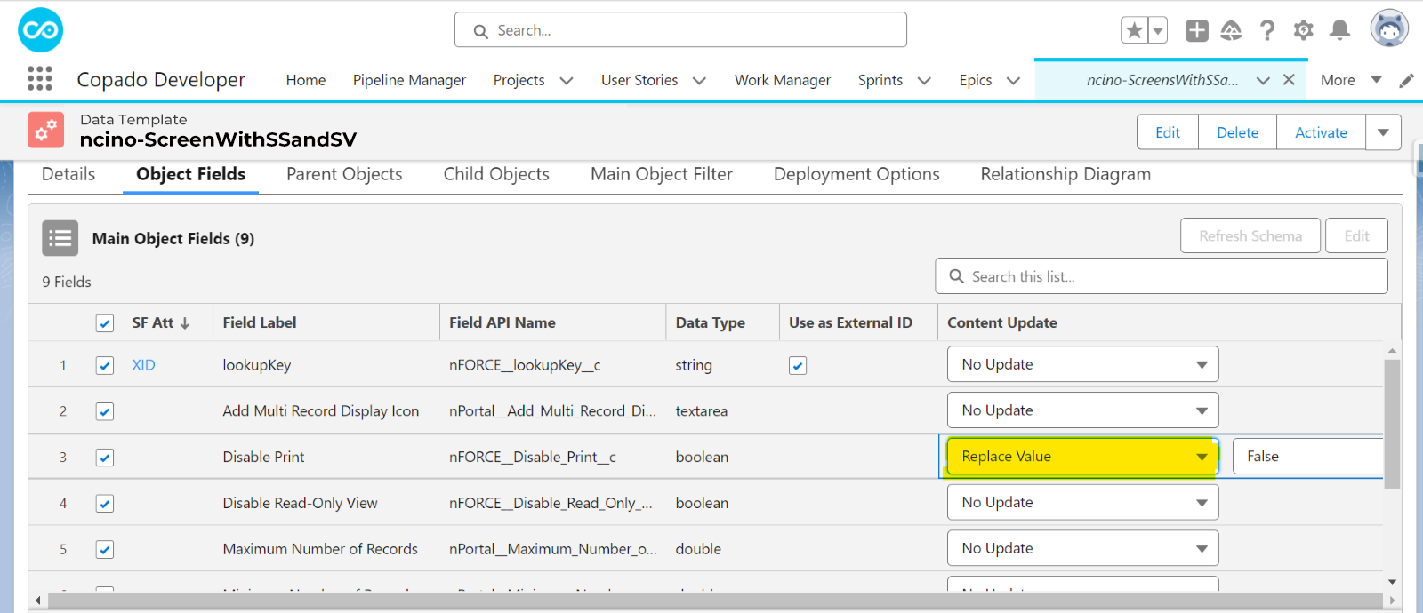Uncheck the Add Multi Record Display Icon row
Image resolution: width=1423 pixels, height=613 pixels.
pos(105,411)
